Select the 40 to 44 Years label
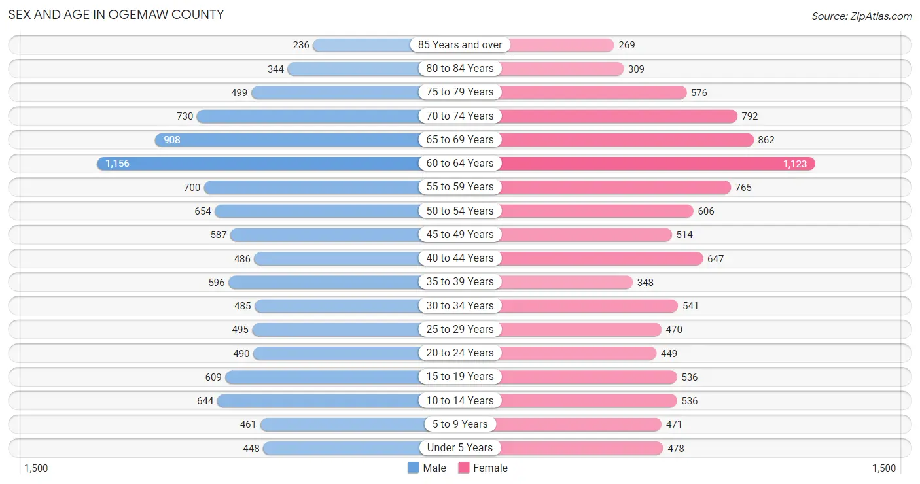The height and width of the screenshot is (484, 920). pyautogui.click(x=460, y=258)
